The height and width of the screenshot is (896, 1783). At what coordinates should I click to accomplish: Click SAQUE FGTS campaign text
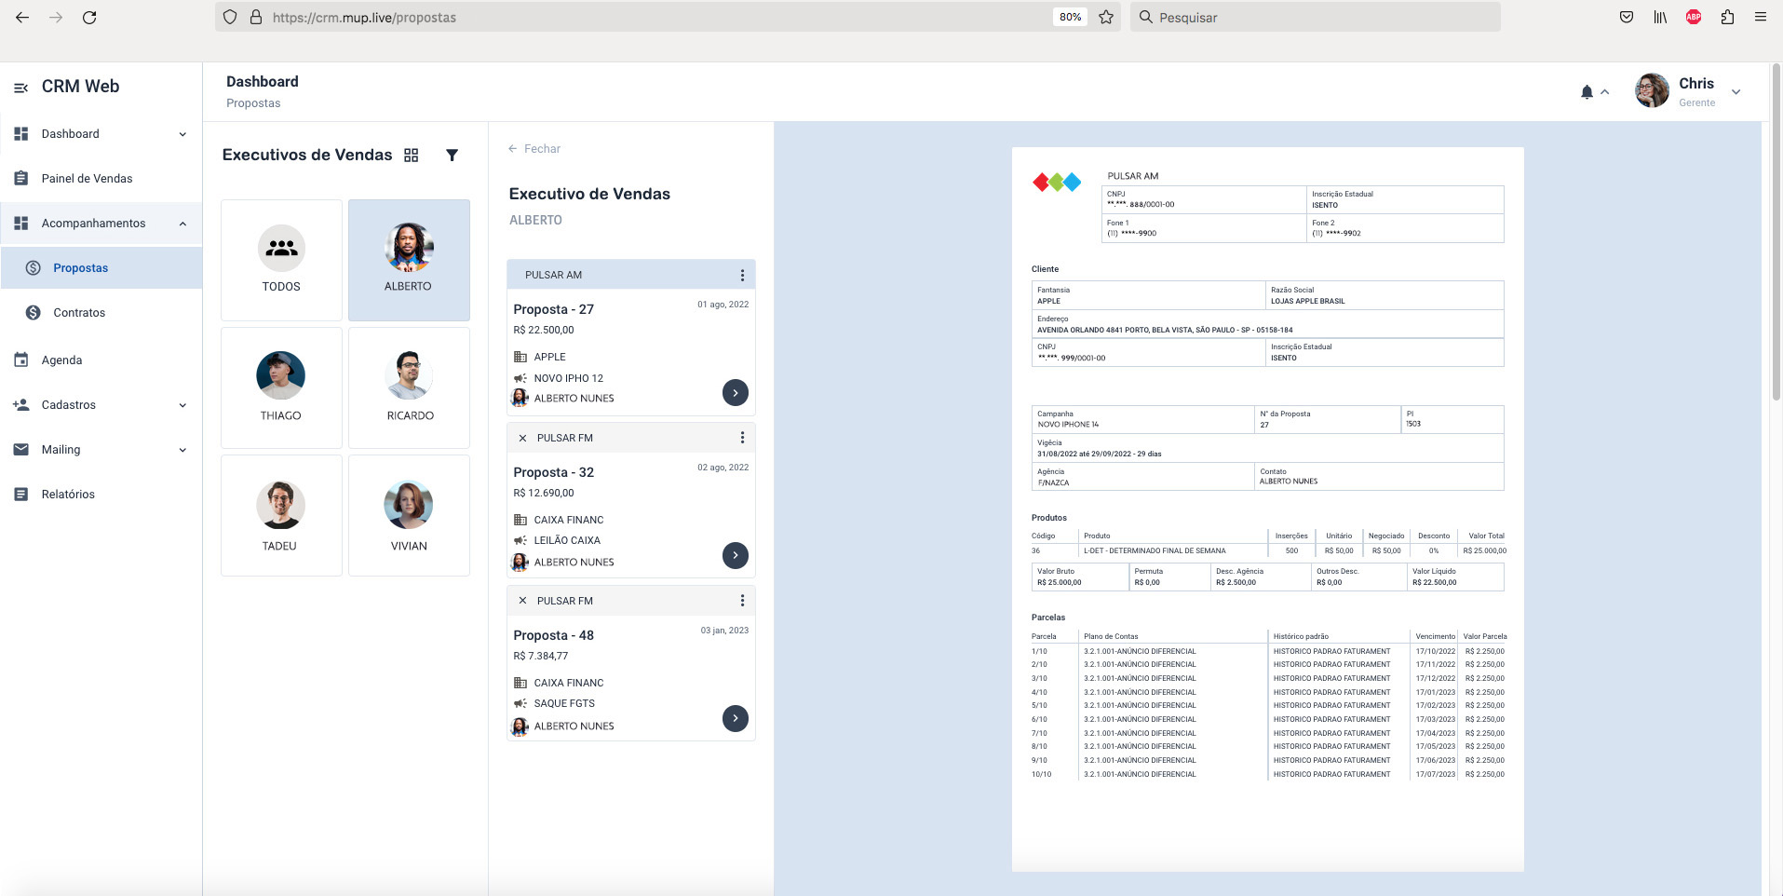point(564,704)
